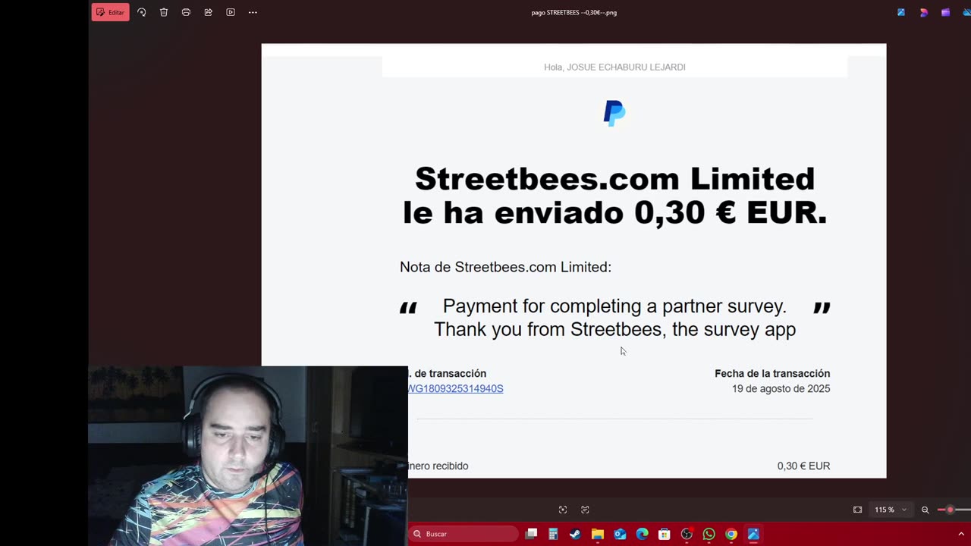Click the zoom out magnifier icon
Image resolution: width=971 pixels, height=546 pixels.
(925, 510)
